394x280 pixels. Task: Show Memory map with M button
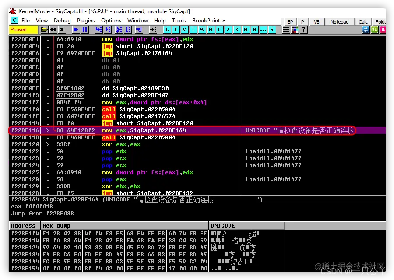tap(184, 30)
